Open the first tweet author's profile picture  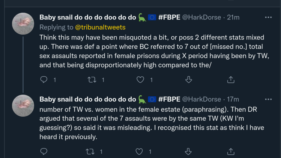point(23,23)
